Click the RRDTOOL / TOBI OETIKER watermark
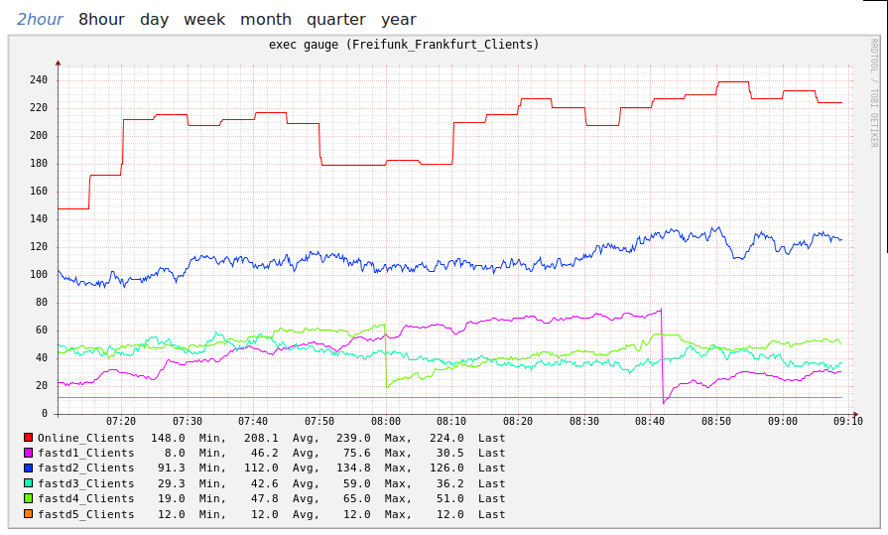Viewport: 888px width, 535px height. (873, 94)
